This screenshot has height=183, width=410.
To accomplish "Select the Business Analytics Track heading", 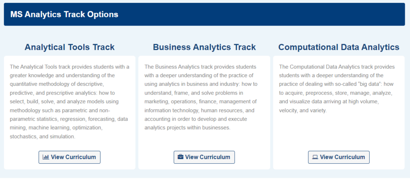I will coord(204,47).
